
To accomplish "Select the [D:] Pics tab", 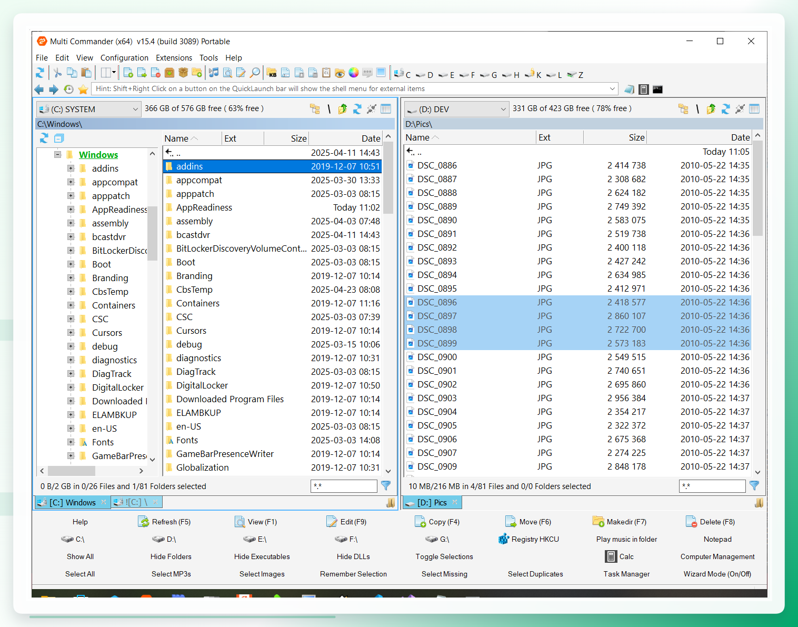I will click(x=432, y=502).
